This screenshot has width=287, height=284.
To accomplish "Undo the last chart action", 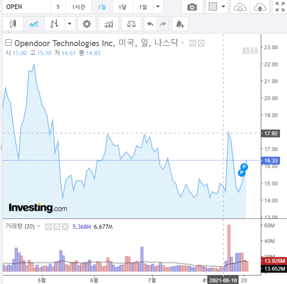I will coord(150,24).
